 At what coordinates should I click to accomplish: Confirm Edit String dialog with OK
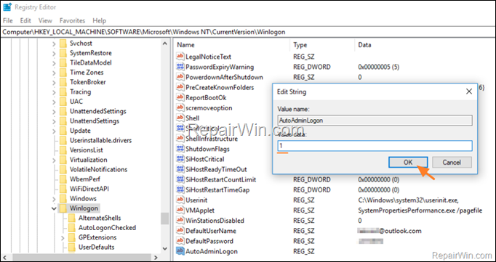pyautogui.click(x=408, y=163)
